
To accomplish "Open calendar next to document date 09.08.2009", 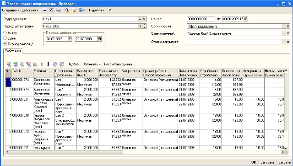I will pos(246,19).
